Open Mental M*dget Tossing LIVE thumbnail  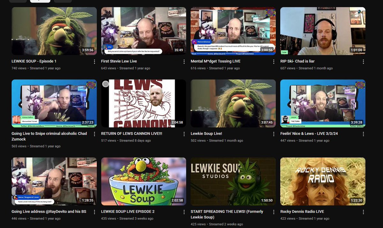(233, 31)
